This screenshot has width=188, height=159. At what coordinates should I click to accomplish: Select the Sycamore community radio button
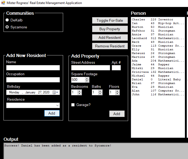7,27
